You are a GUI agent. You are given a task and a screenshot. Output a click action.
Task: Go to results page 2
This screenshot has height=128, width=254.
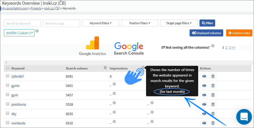pos(226,48)
